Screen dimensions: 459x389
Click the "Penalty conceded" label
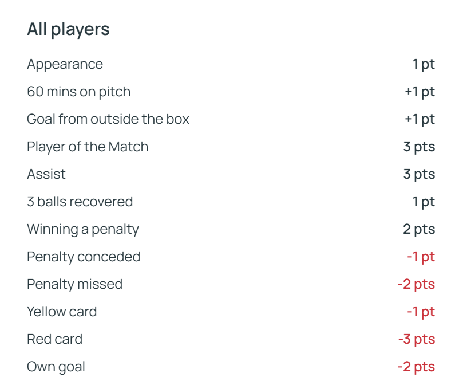pos(84,257)
